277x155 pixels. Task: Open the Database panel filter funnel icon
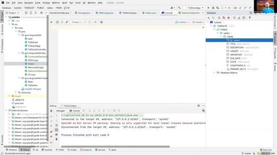point(250,18)
